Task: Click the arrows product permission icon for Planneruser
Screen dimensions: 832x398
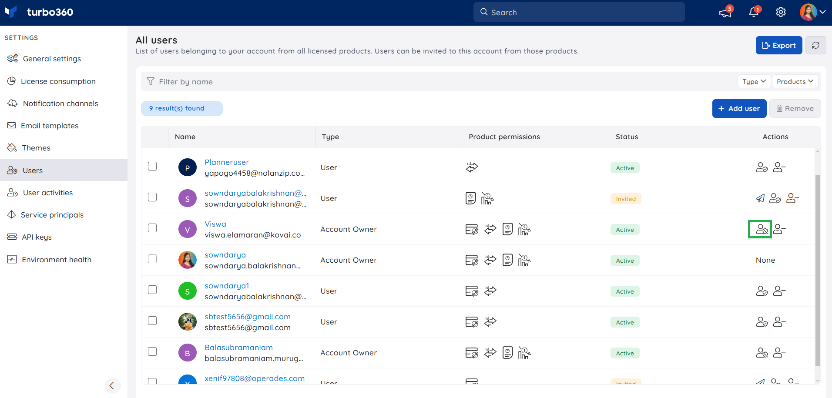Action: 472,167
